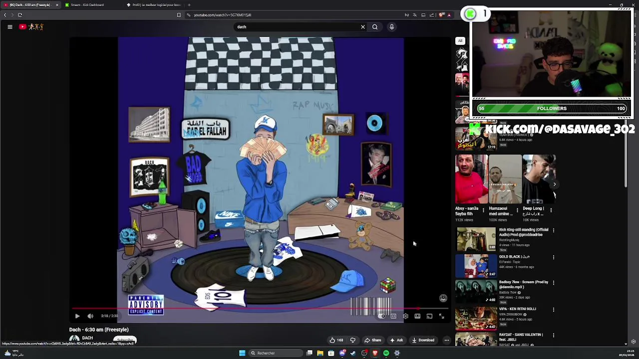Image resolution: width=639 pixels, height=359 pixels.
Task: Switch to Stream - Kick Dashboard tab
Action: tap(90, 5)
